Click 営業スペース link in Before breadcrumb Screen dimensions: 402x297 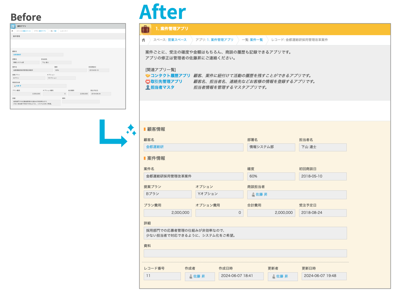tap(26, 31)
